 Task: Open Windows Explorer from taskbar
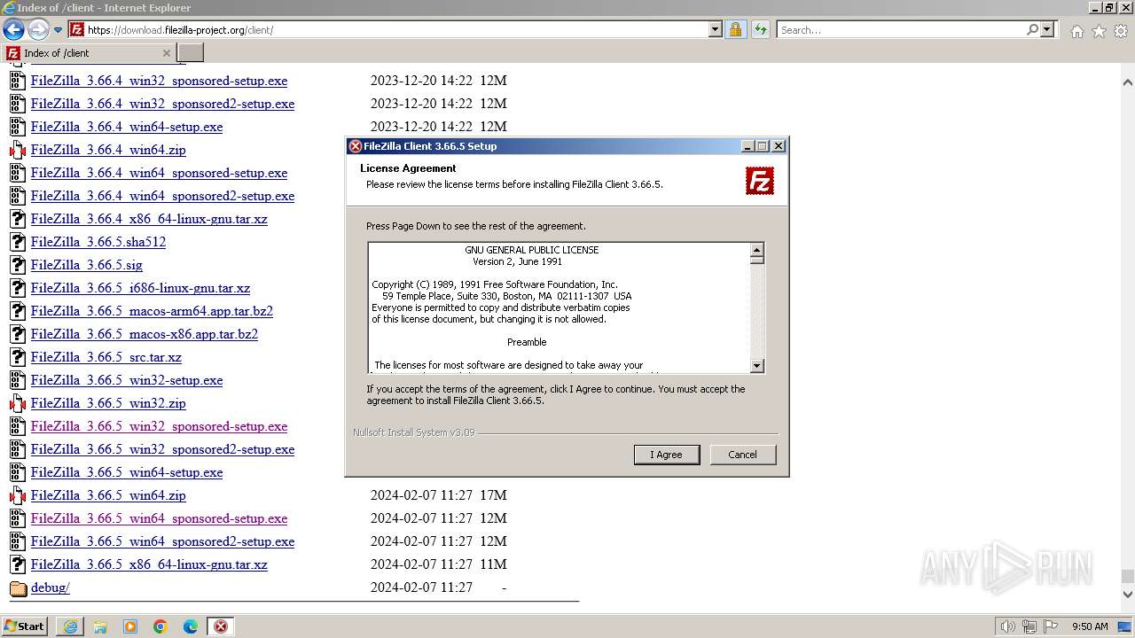coord(100,626)
